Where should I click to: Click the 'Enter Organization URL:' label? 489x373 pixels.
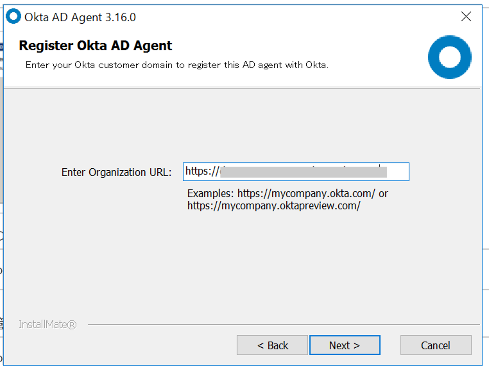[x=116, y=172]
